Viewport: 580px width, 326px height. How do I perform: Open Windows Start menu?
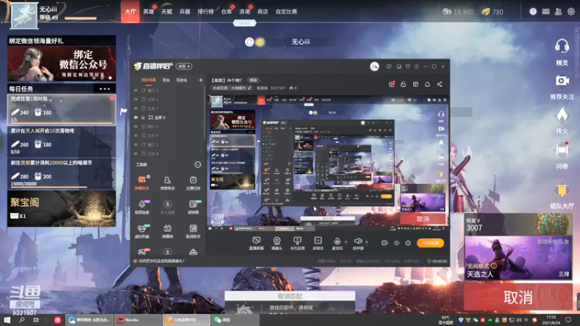(x=7, y=319)
